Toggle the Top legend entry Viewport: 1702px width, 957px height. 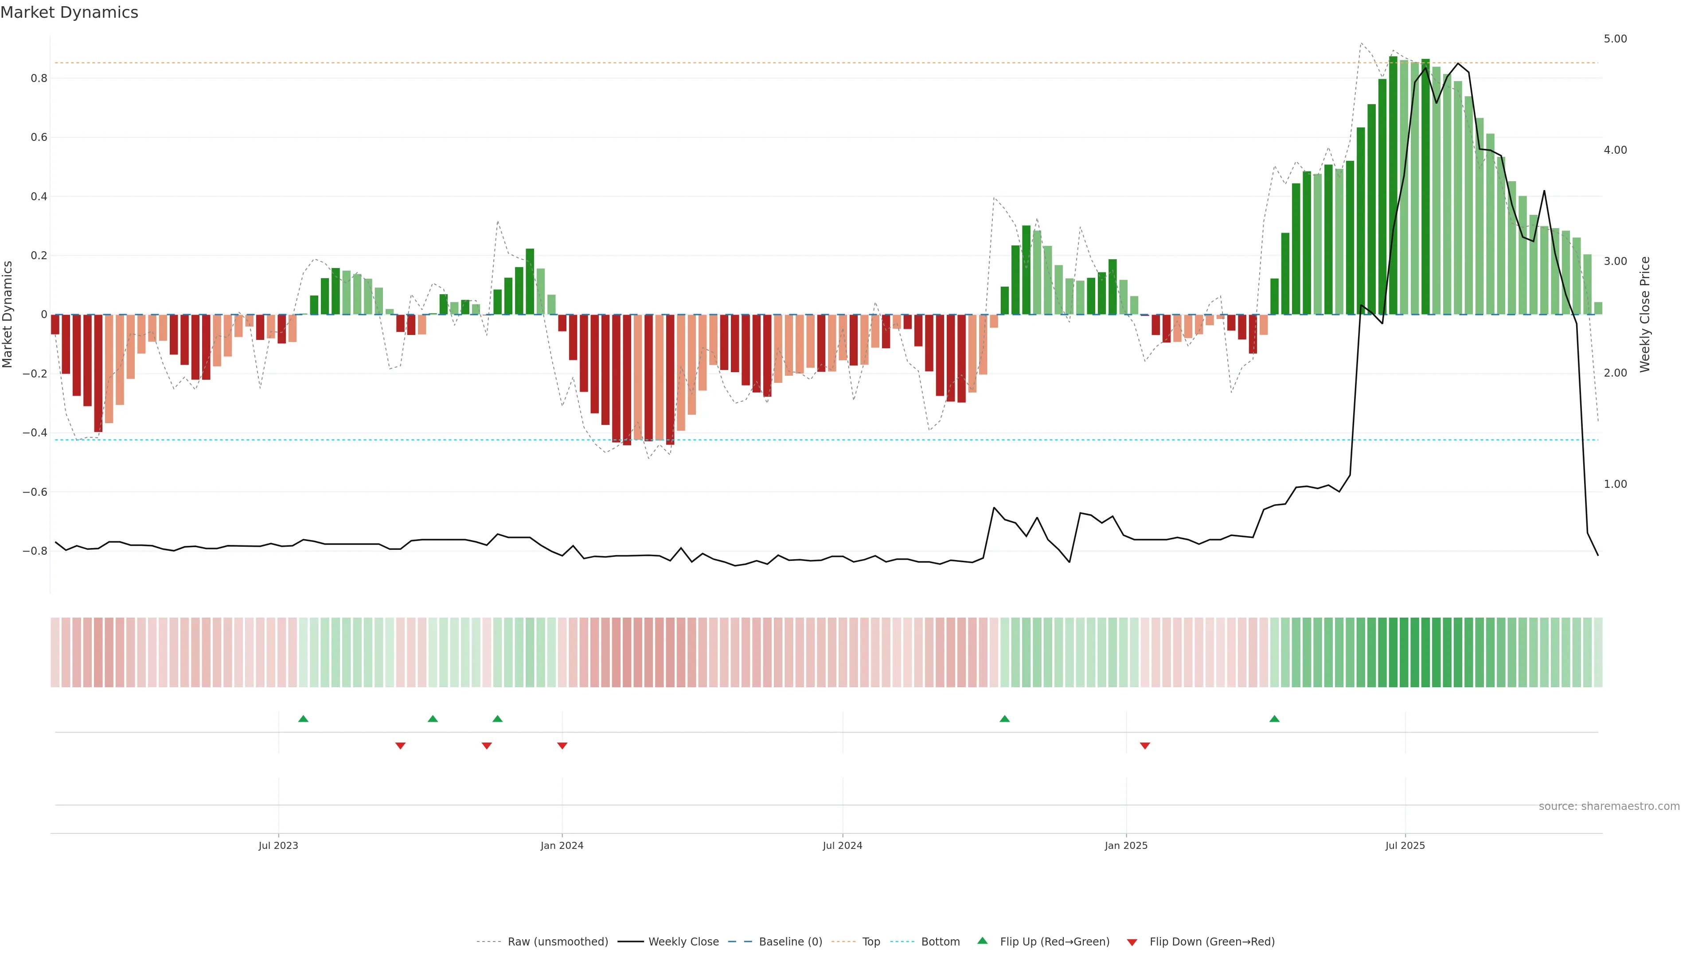tap(871, 942)
